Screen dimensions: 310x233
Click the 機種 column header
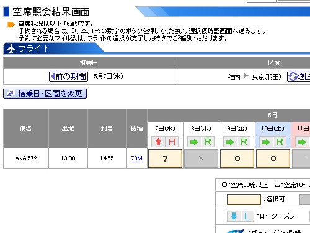[x=137, y=129]
